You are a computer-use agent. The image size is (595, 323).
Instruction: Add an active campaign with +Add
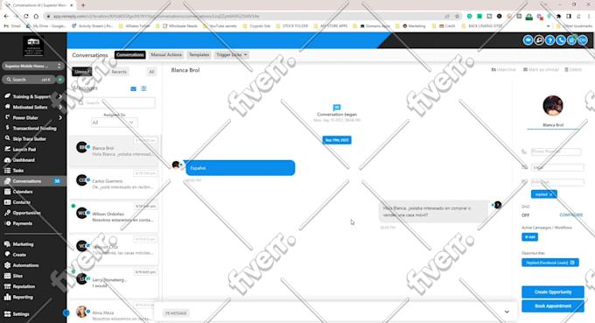529,237
